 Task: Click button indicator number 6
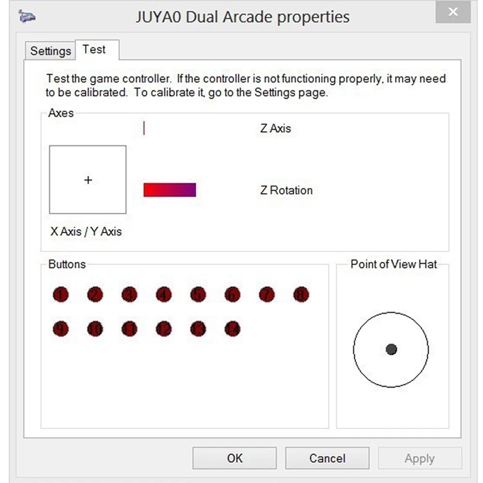click(232, 295)
